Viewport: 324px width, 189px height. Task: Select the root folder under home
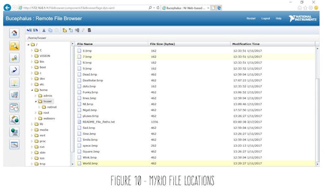(x=44, y=113)
